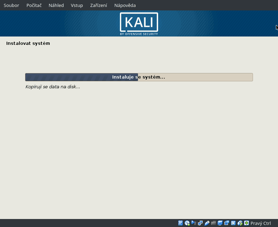Screen dimensions: 278x227
Task: Click the KALI logo banner
Action: pyautogui.click(x=139, y=23)
